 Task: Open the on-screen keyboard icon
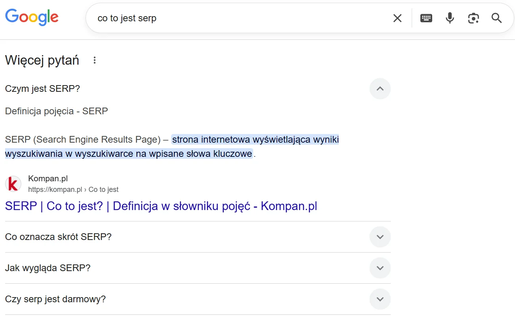[x=426, y=18]
